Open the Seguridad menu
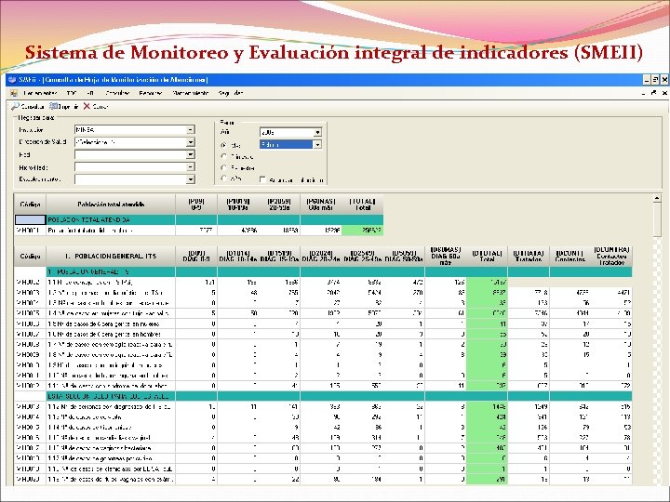Viewport: 670px width, 502px height. point(231,93)
